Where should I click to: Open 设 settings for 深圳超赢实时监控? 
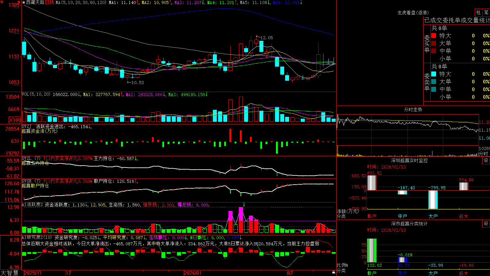486,160
